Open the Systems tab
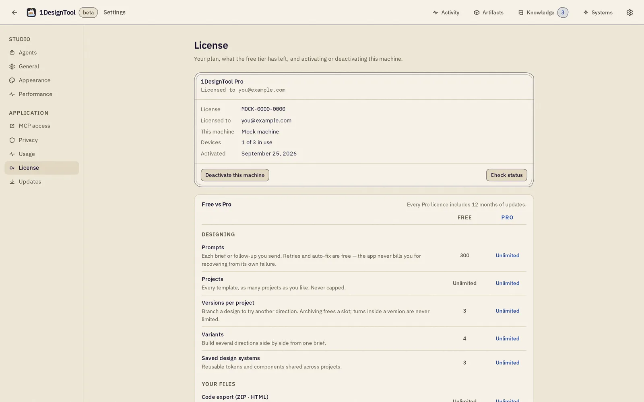The width and height of the screenshot is (644, 402). [x=598, y=12]
